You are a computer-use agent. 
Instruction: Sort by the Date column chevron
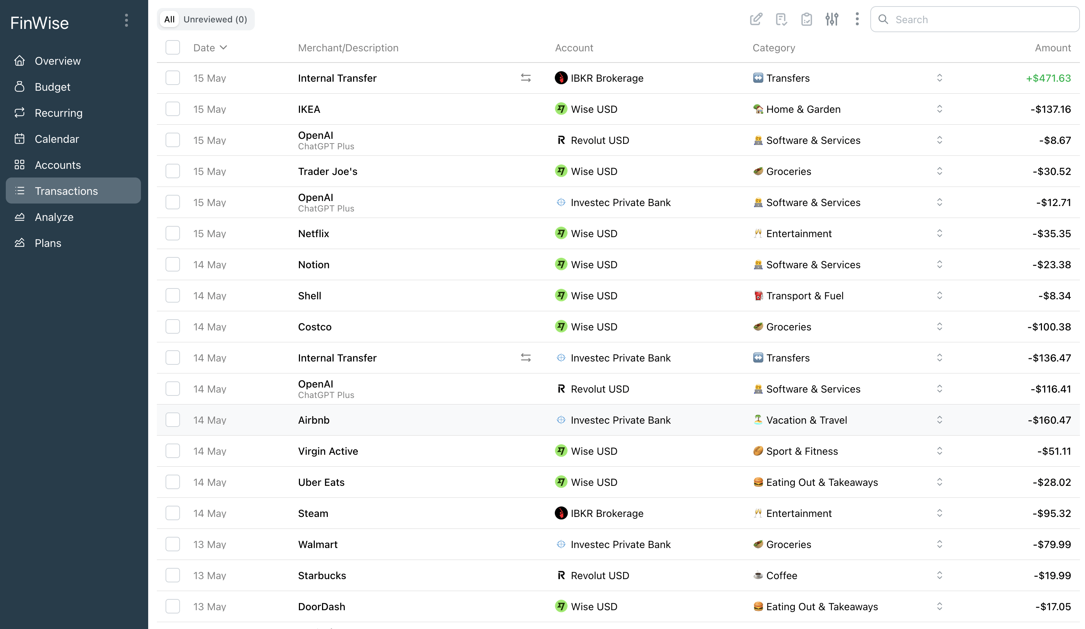[x=223, y=48]
